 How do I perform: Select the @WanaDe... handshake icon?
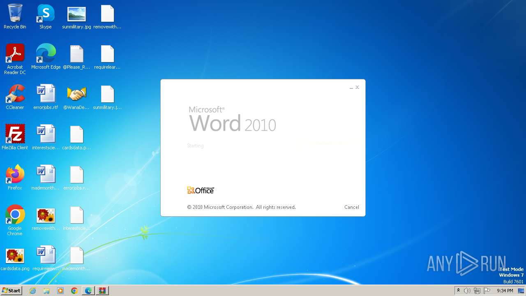click(76, 97)
